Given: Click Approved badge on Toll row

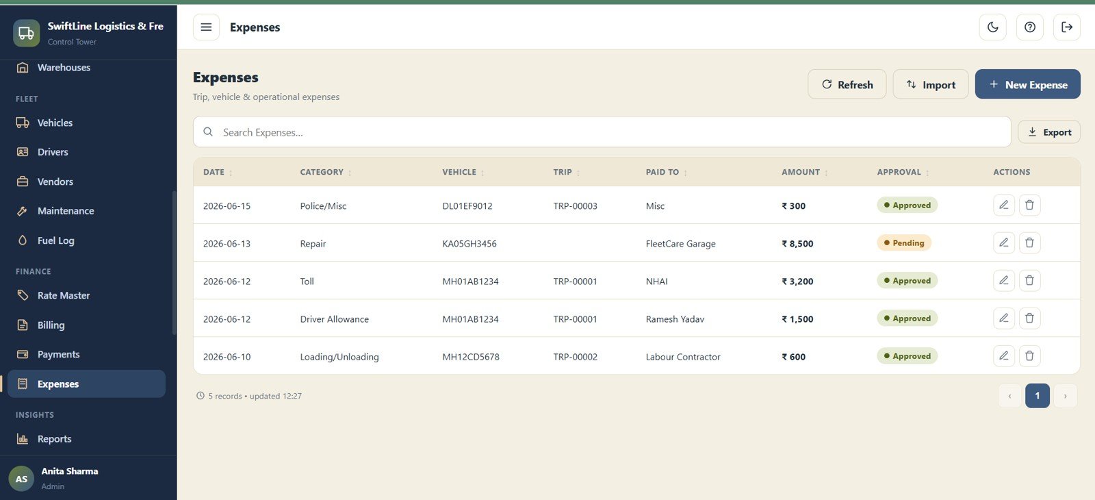Looking at the screenshot, I should pos(907,280).
